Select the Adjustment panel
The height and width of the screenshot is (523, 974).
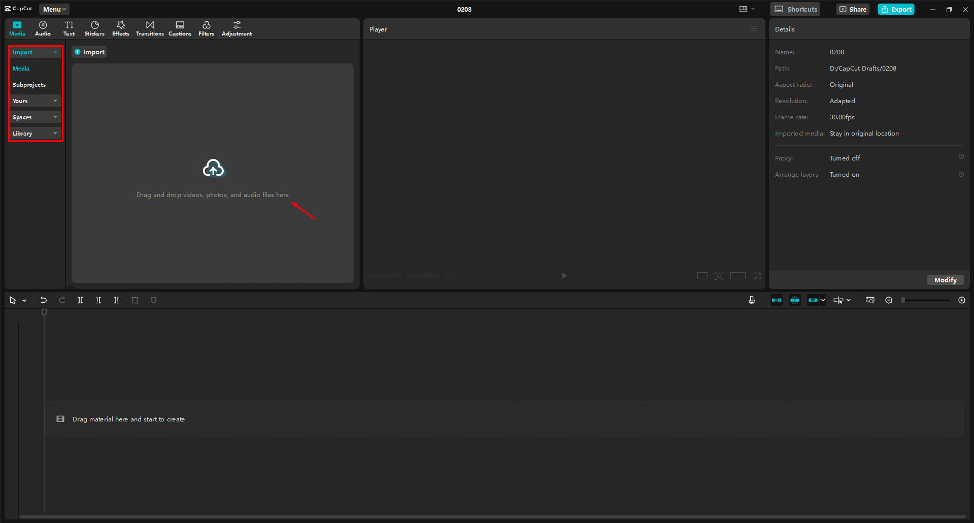click(x=237, y=28)
